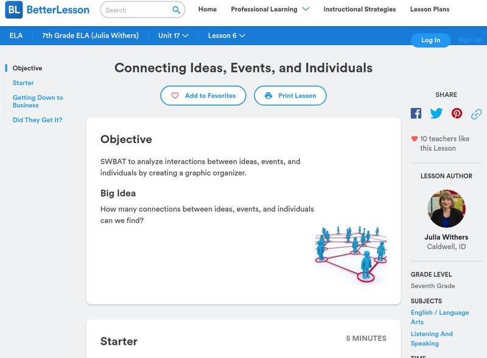
Task: Click the BetterLesson BL logo icon
Action: click(13, 10)
